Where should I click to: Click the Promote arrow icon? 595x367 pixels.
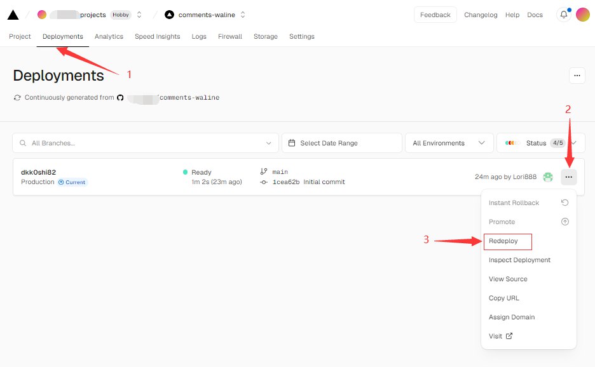coord(564,222)
